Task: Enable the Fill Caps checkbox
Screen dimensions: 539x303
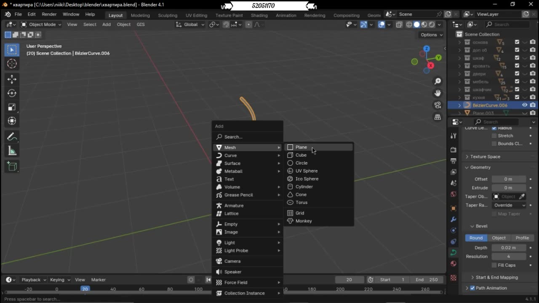Action: pos(494,265)
